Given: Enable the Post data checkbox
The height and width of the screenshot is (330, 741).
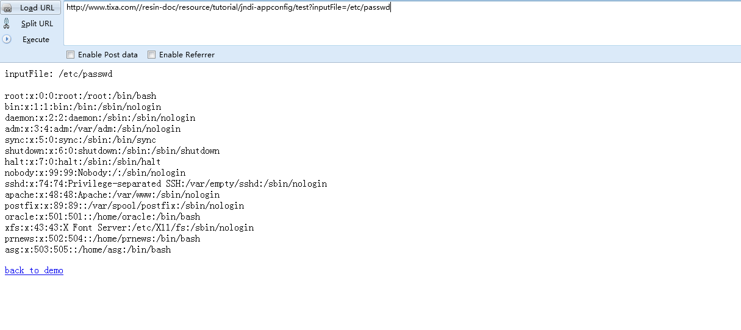Looking at the screenshot, I should 71,55.
